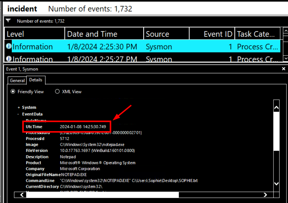Select the UtcTime value 2024-01-08 14:25:30.749
Viewport: 288px width, 203px height.
coord(83,127)
